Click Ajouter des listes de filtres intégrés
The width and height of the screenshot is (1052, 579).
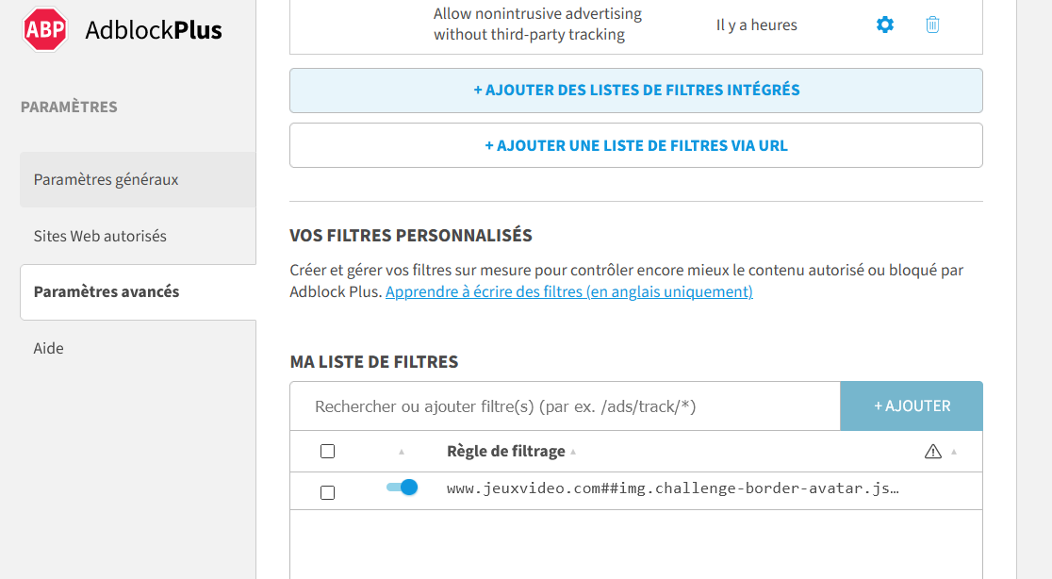tap(636, 91)
